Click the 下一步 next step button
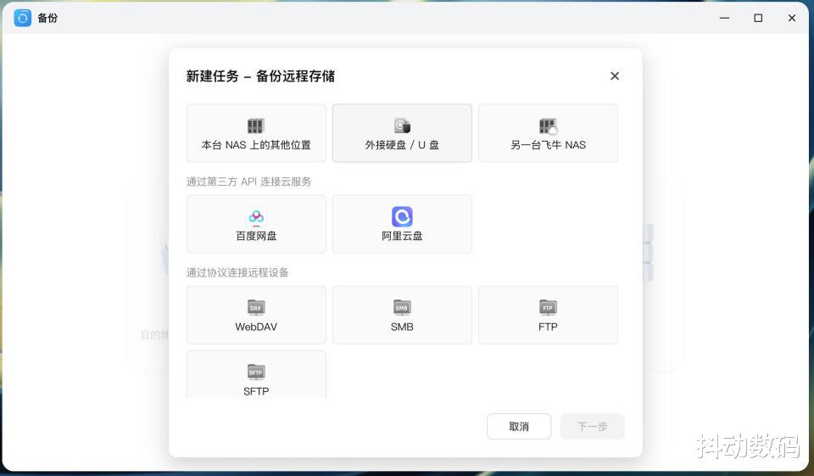Image resolution: width=814 pixels, height=476 pixels. (593, 427)
